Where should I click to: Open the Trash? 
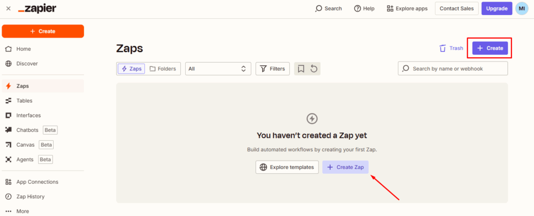[451, 48]
